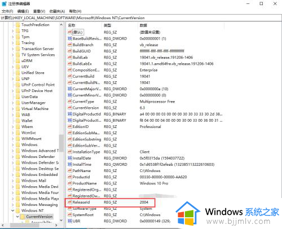
Task: Select the Unified Store folder icon
Action: (x=18, y=73)
